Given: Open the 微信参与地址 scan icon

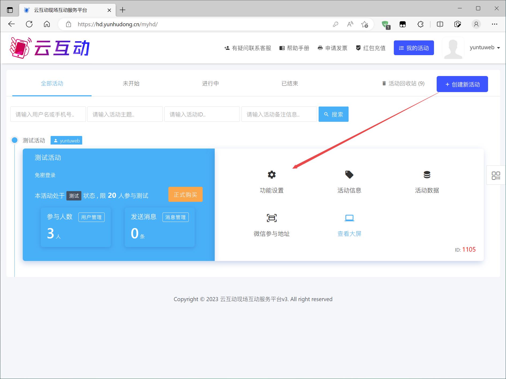Looking at the screenshot, I should (x=271, y=218).
